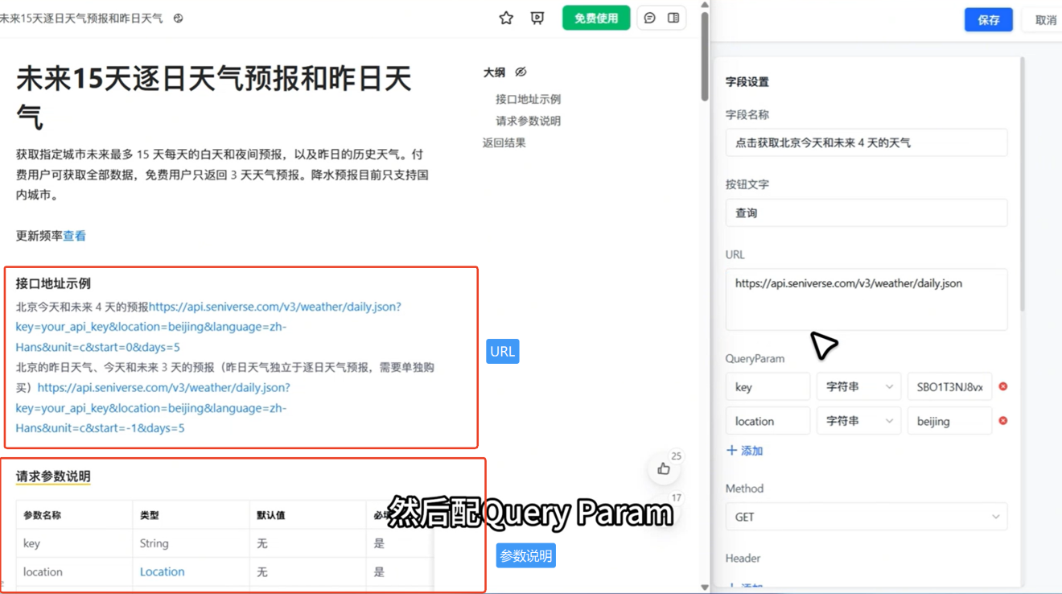Click the QueryParam section label
The height and width of the screenshot is (594, 1062).
pyautogui.click(x=755, y=358)
